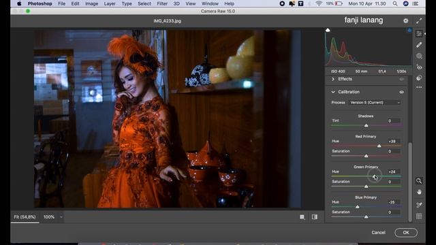Switch to before/after view icon
This screenshot has width=436, height=245.
coord(315,217)
